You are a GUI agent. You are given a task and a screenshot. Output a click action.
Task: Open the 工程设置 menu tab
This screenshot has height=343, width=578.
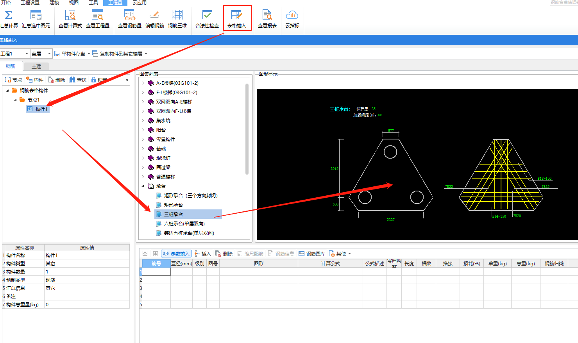(x=30, y=3)
